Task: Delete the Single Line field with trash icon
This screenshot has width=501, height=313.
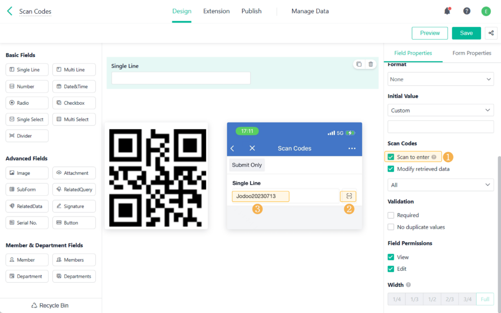Action: click(370, 64)
